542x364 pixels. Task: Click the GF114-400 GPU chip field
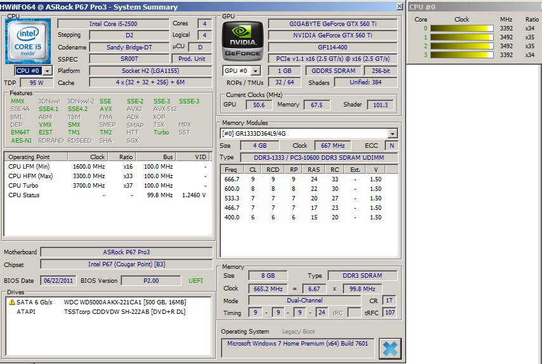coord(333,48)
